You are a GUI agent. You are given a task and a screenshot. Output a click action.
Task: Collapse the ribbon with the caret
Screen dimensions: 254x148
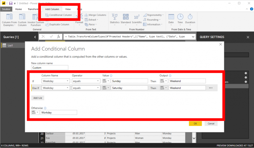click(x=247, y=9)
